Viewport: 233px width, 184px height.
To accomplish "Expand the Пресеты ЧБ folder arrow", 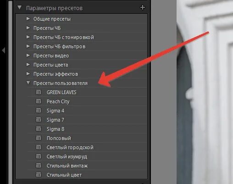I will coord(28,28).
